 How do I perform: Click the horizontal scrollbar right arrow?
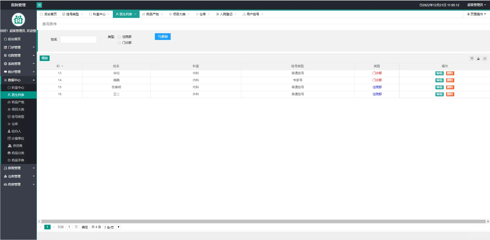click(x=488, y=222)
